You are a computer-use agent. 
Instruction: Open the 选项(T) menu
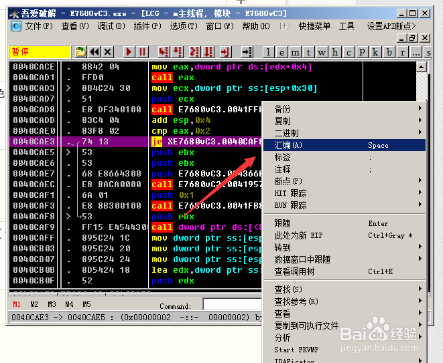[x=184, y=26]
